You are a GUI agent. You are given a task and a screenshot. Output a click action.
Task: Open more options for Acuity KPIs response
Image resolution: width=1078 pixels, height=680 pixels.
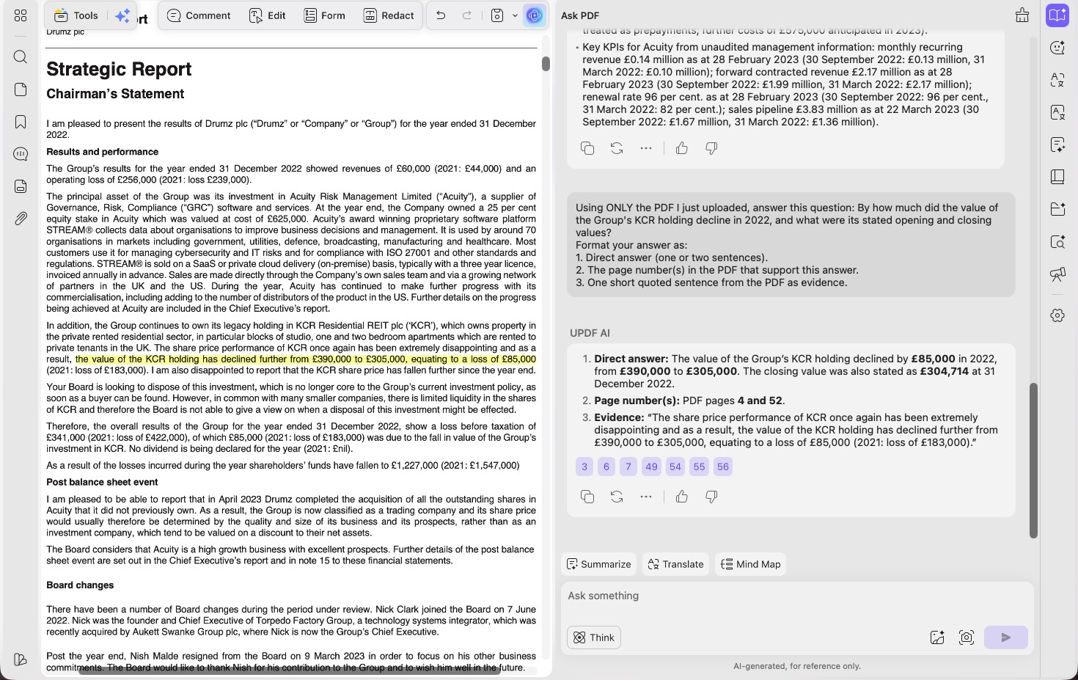click(x=646, y=148)
